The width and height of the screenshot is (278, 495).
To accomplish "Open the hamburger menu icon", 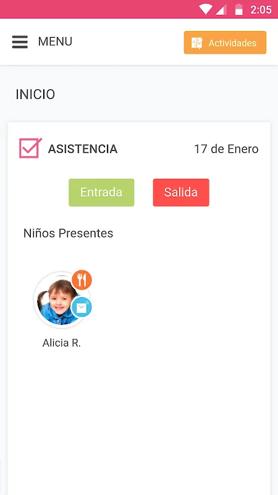I will pyautogui.click(x=20, y=42).
